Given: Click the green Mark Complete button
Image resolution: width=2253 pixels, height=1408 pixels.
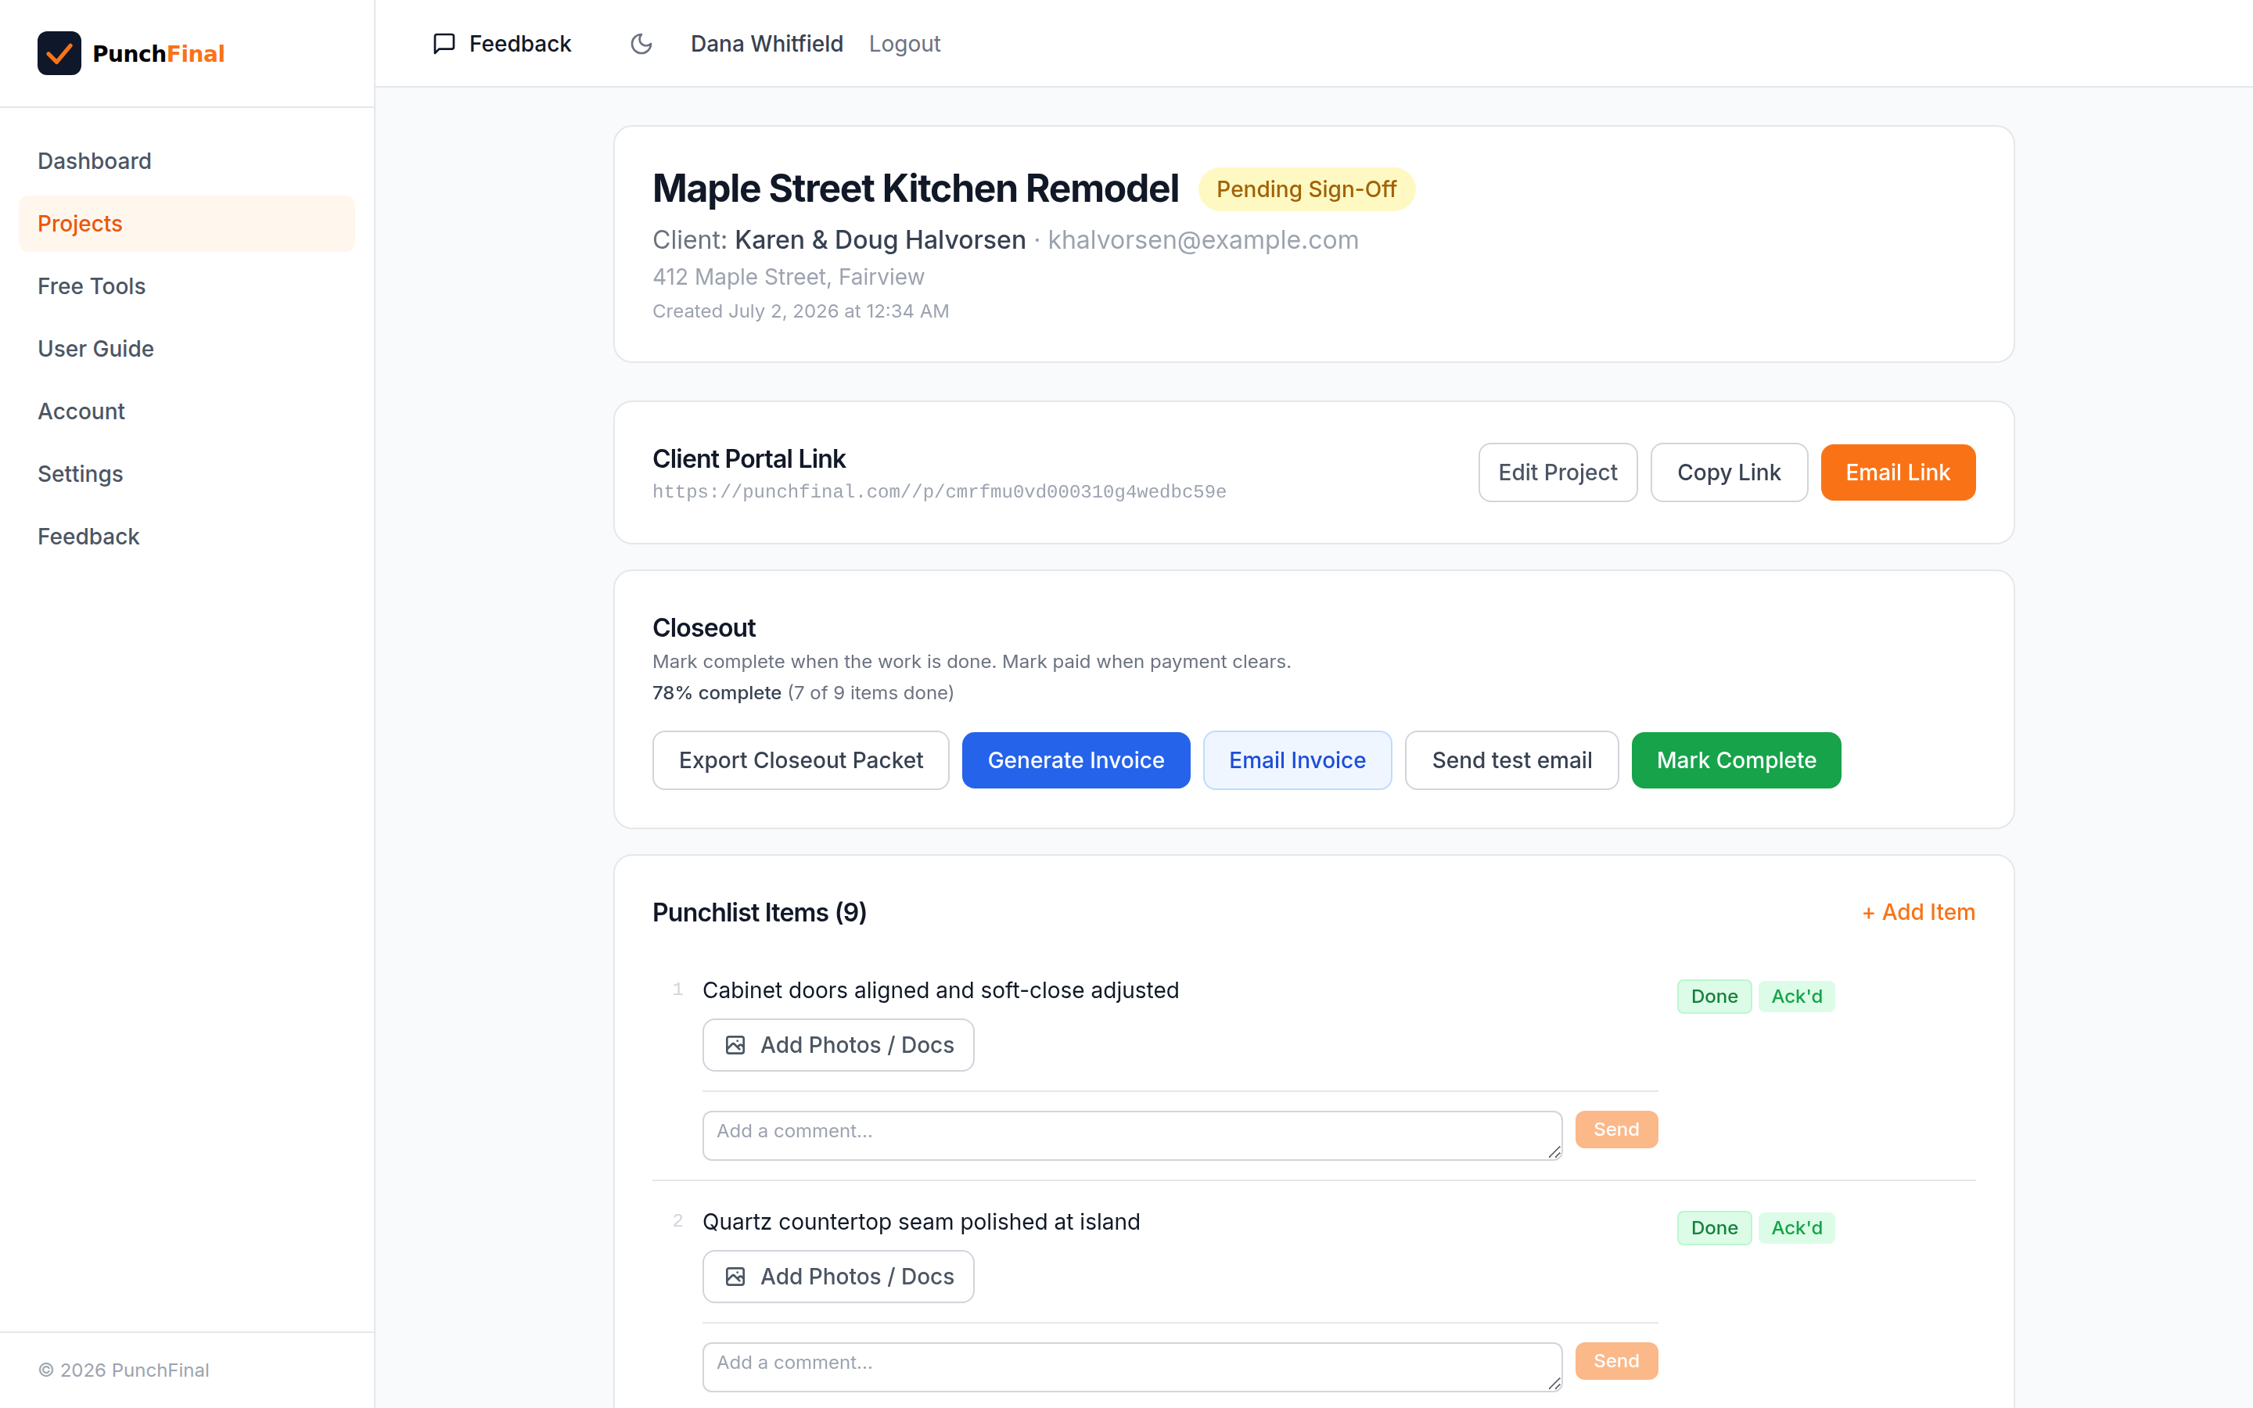Looking at the screenshot, I should (1737, 760).
